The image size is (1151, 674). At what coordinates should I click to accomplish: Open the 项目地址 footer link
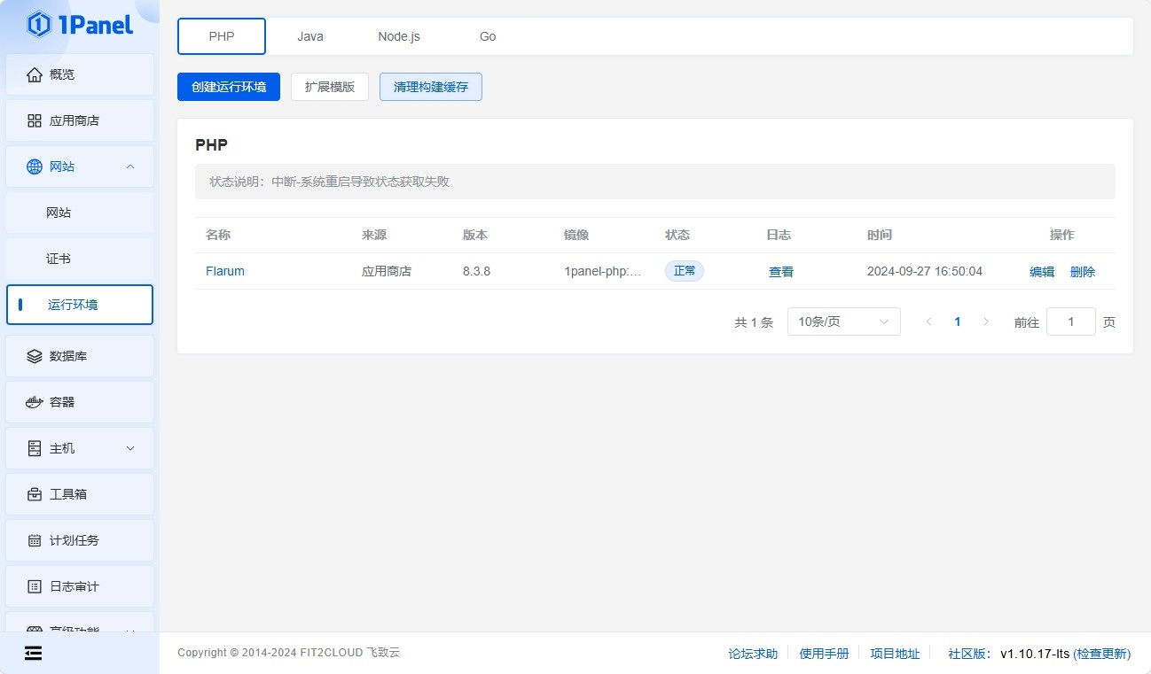click(x=895, y=654)
